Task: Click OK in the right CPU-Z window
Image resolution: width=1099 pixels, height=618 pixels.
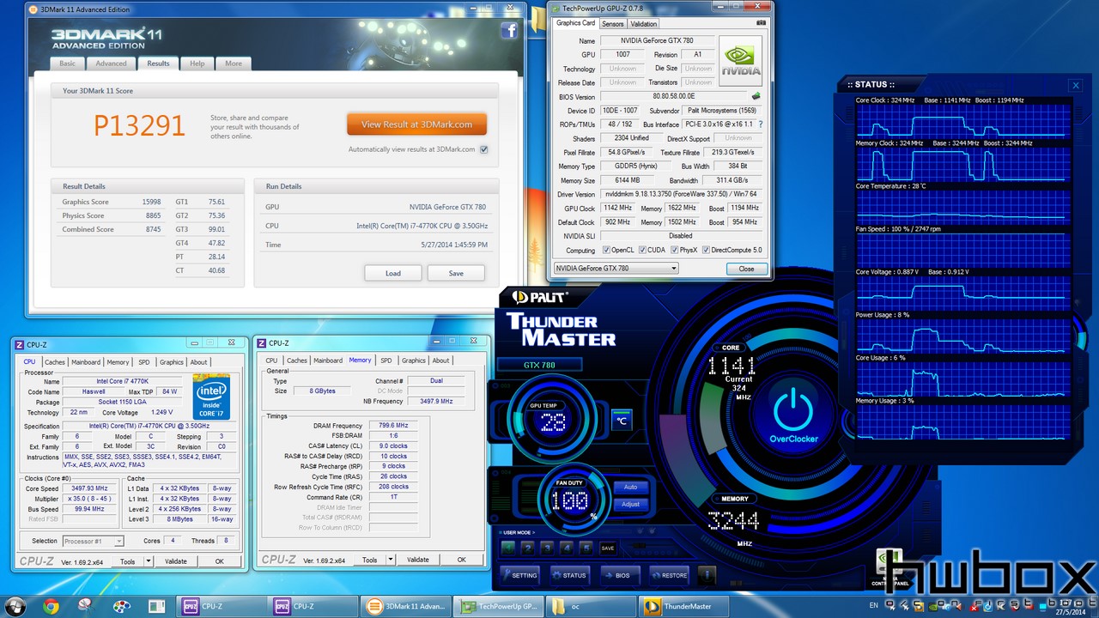Action: coord(461,560)
